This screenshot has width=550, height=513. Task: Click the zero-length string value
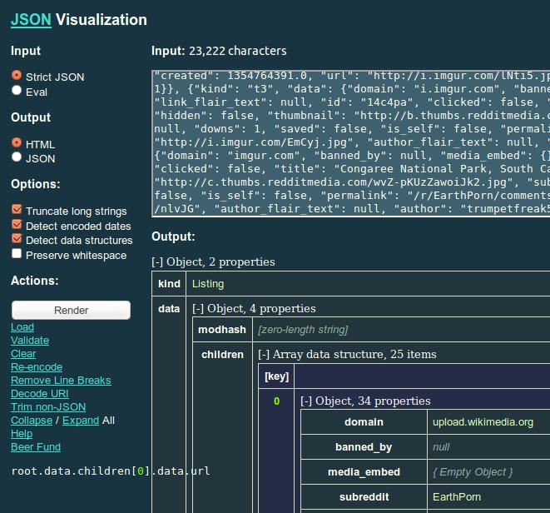coord(303,330)
